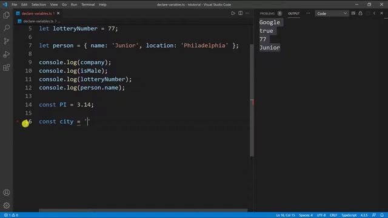Click the 'Junior' string on line 7

point(125,45)
